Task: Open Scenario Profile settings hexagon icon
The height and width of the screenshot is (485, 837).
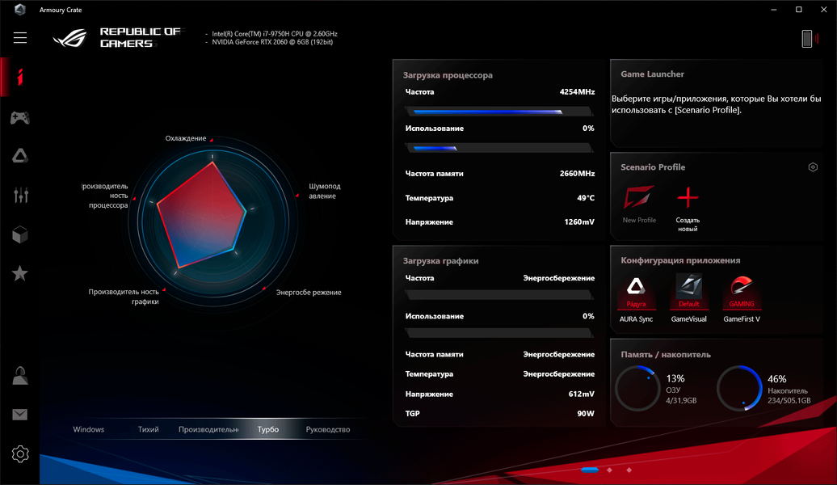Action: tap(813, 167)
